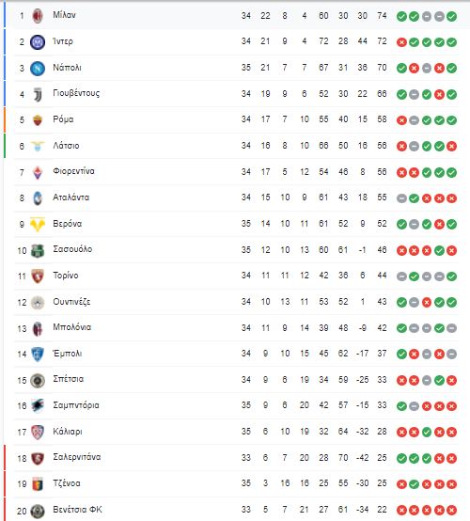Viewport: 470px width, 521px height.
Task: Click the Napoli club crest icon
Action: pos(38,69)
